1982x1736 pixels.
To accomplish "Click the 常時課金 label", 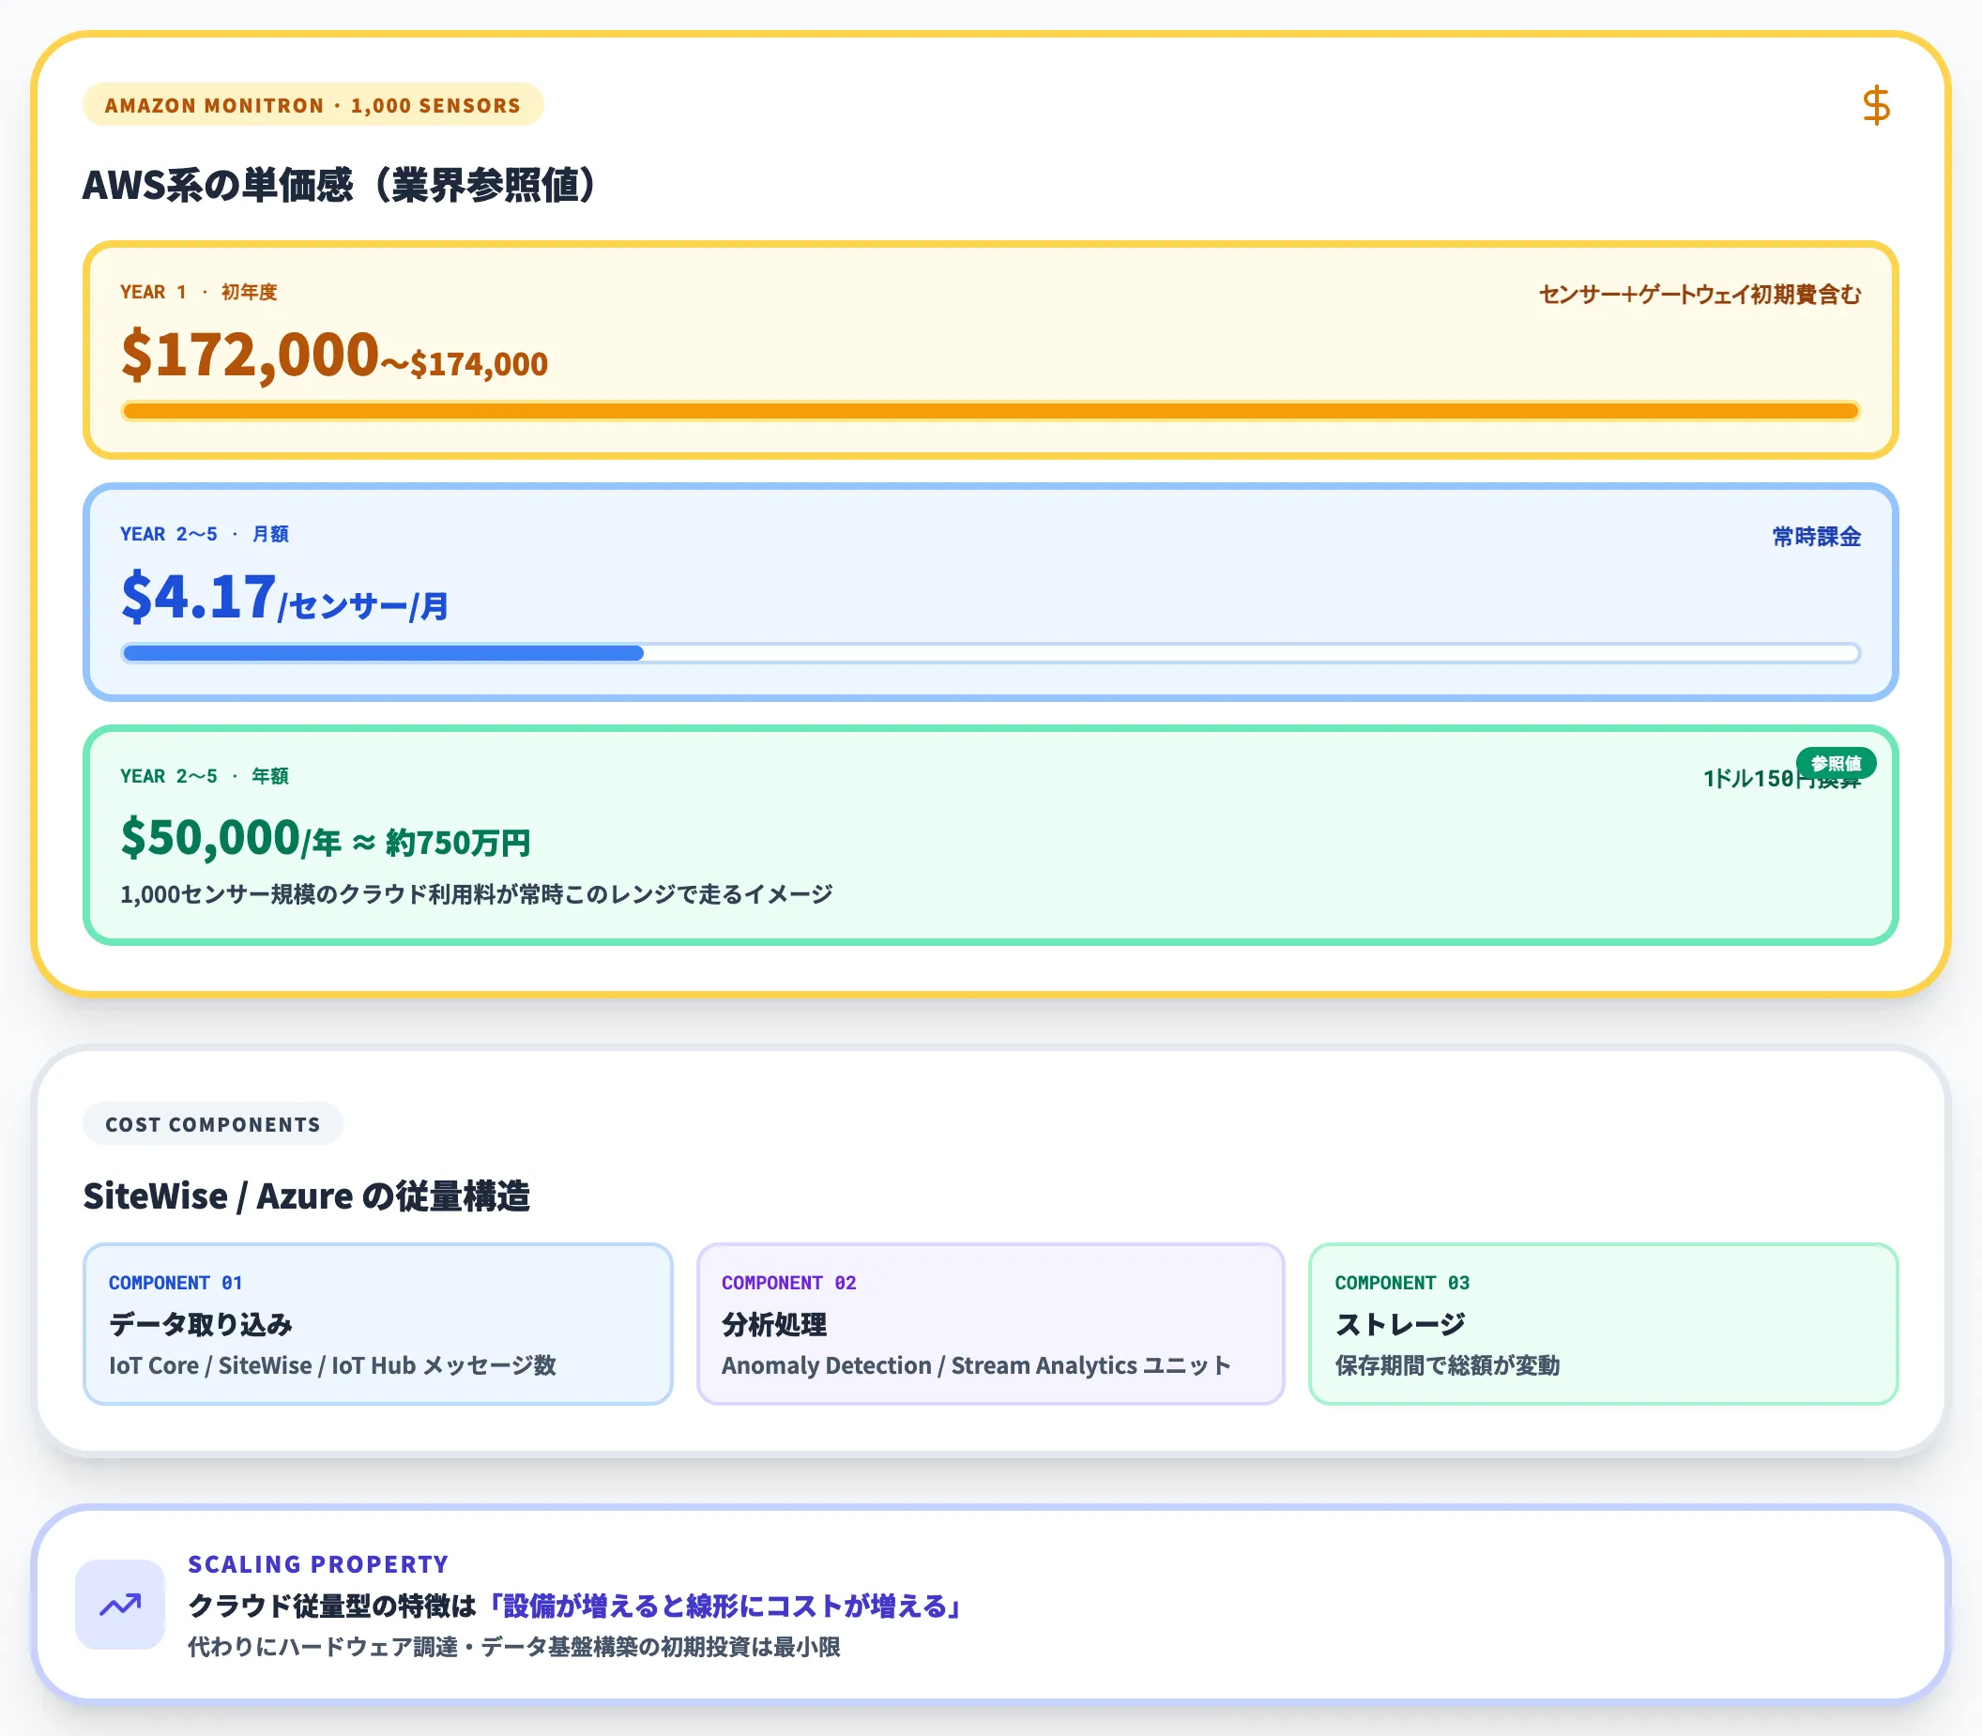I will (x=1816, y=537).
